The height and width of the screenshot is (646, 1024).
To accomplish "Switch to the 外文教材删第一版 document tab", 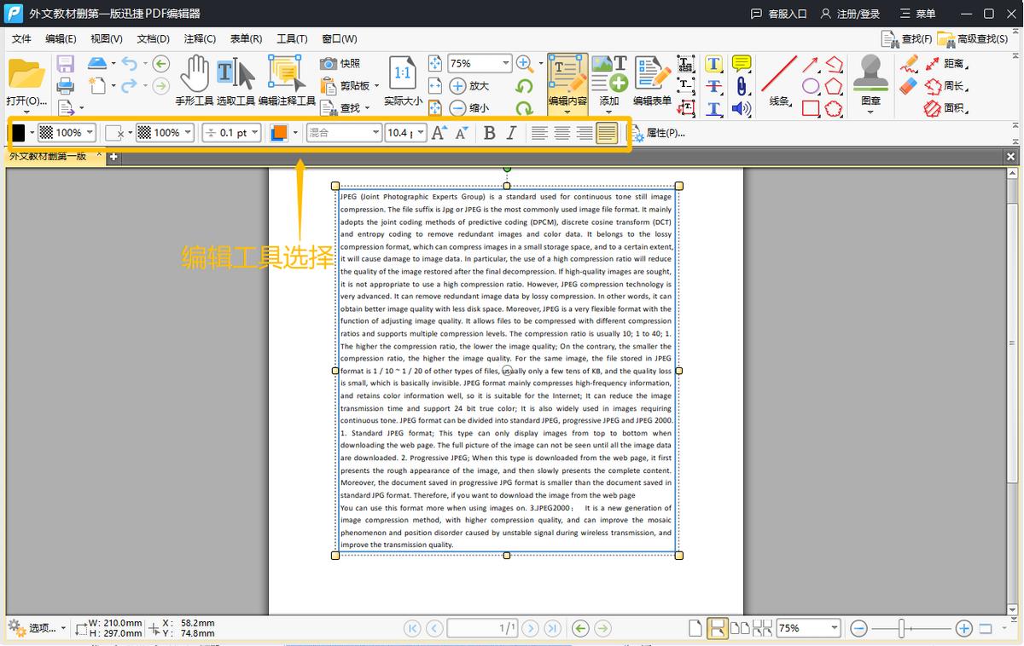I will (49, 157).
